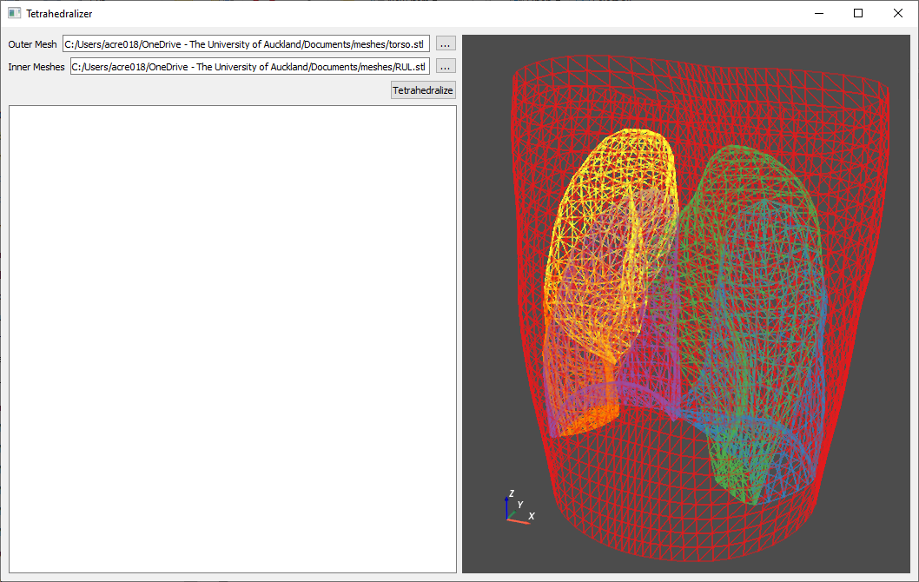Click the Tetrahedralizer icon in the title bar

pos(13,13)
